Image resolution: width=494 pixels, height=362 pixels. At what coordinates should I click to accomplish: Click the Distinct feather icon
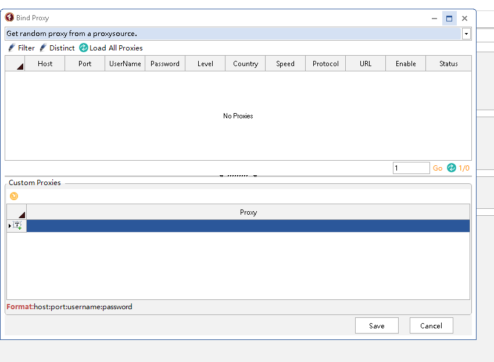[x=43, y=48]
